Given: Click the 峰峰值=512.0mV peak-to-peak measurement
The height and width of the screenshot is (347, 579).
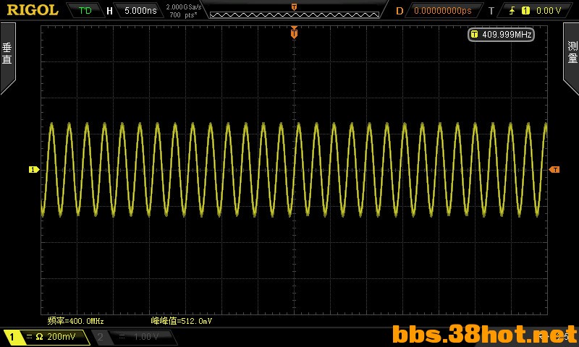Looking at the screenshot, I should tap(182, 321).
